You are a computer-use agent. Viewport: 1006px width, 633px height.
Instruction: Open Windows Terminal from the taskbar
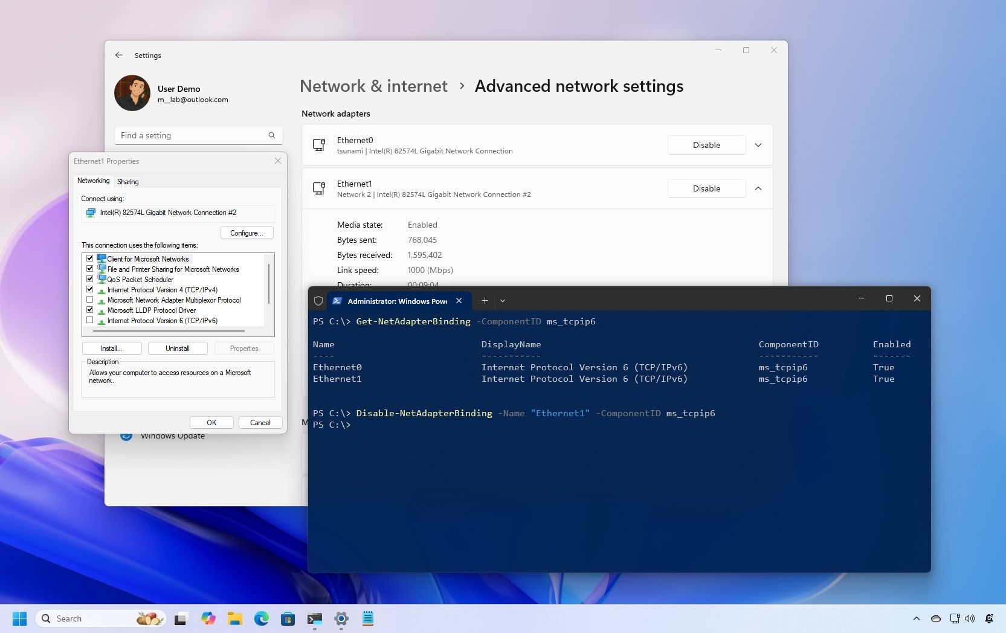314,619
